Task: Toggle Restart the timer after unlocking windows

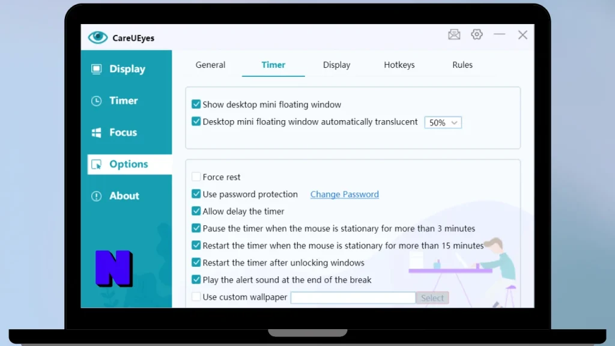Action: pos(196,263)
